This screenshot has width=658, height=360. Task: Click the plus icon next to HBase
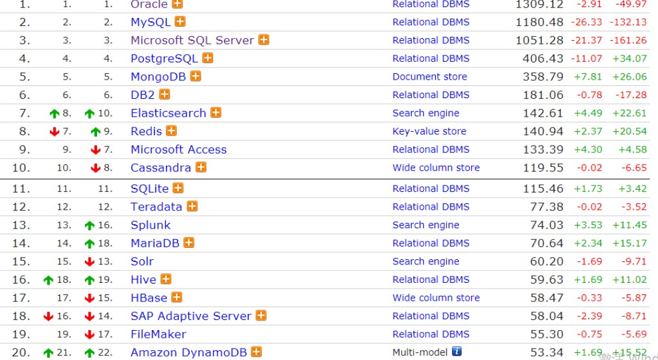pos(177,297)
